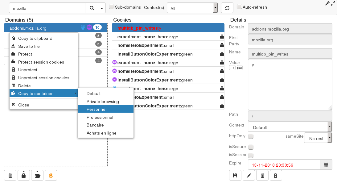Select the Personnel container option
The image size is (337, 183).
click(106, 109)
